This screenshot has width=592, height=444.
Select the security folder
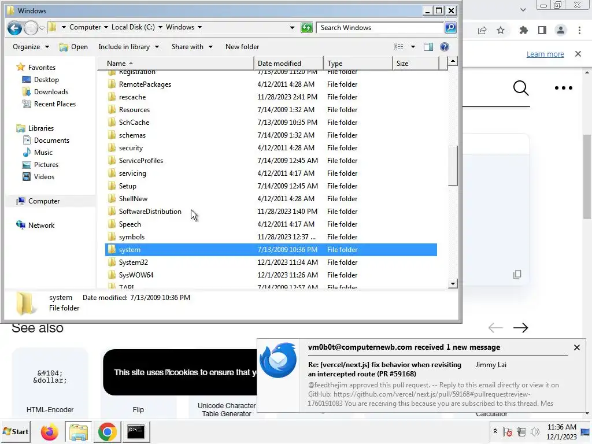coord(131,148)
